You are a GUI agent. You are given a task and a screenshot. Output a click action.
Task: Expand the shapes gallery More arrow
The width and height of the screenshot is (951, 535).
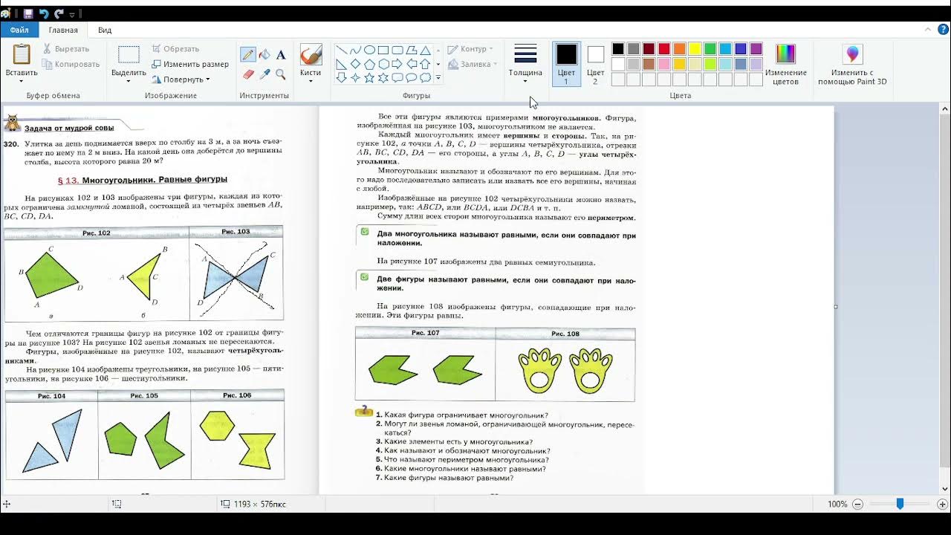[438, 77]
